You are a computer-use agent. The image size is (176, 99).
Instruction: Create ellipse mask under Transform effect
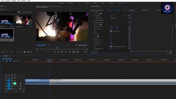[x=95, y=24]
